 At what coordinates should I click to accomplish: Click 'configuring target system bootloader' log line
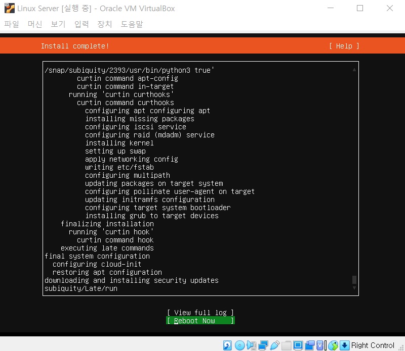(x=158, y=208)
